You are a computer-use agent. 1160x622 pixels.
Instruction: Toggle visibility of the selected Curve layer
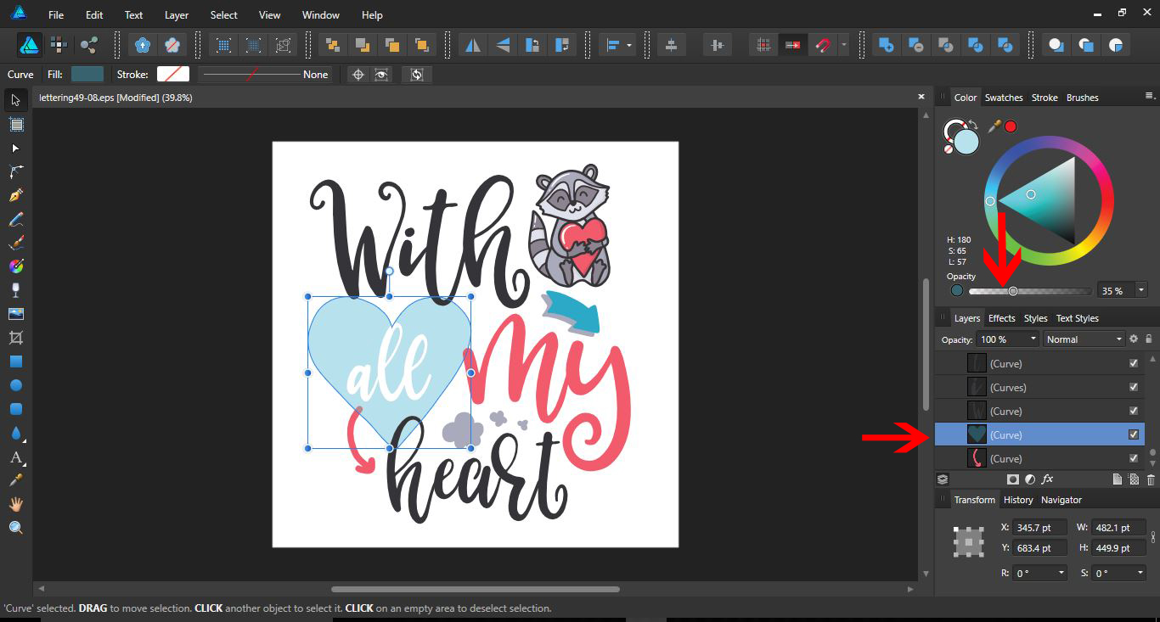(1134, 434)
